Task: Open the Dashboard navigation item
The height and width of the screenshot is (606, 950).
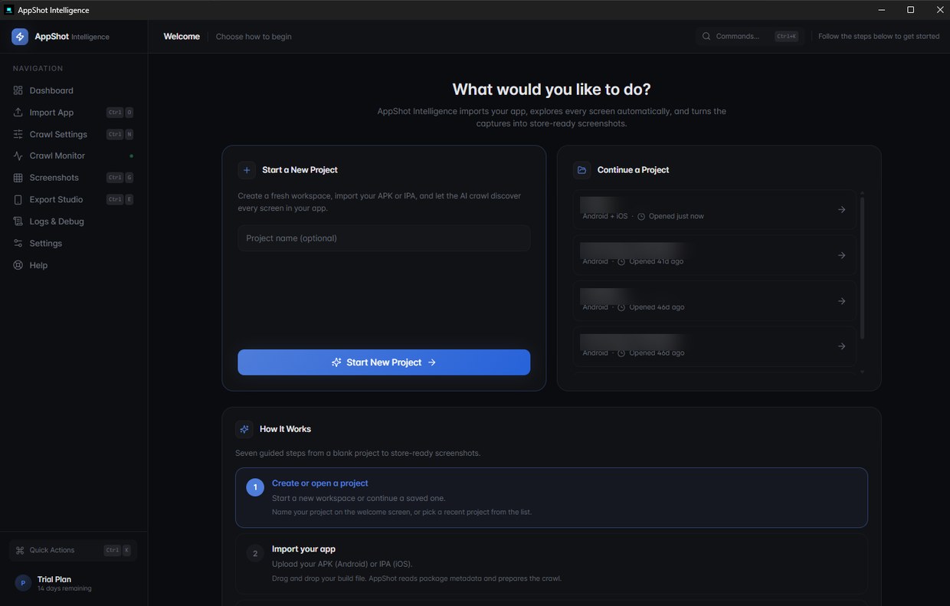Action: (74, 90)
